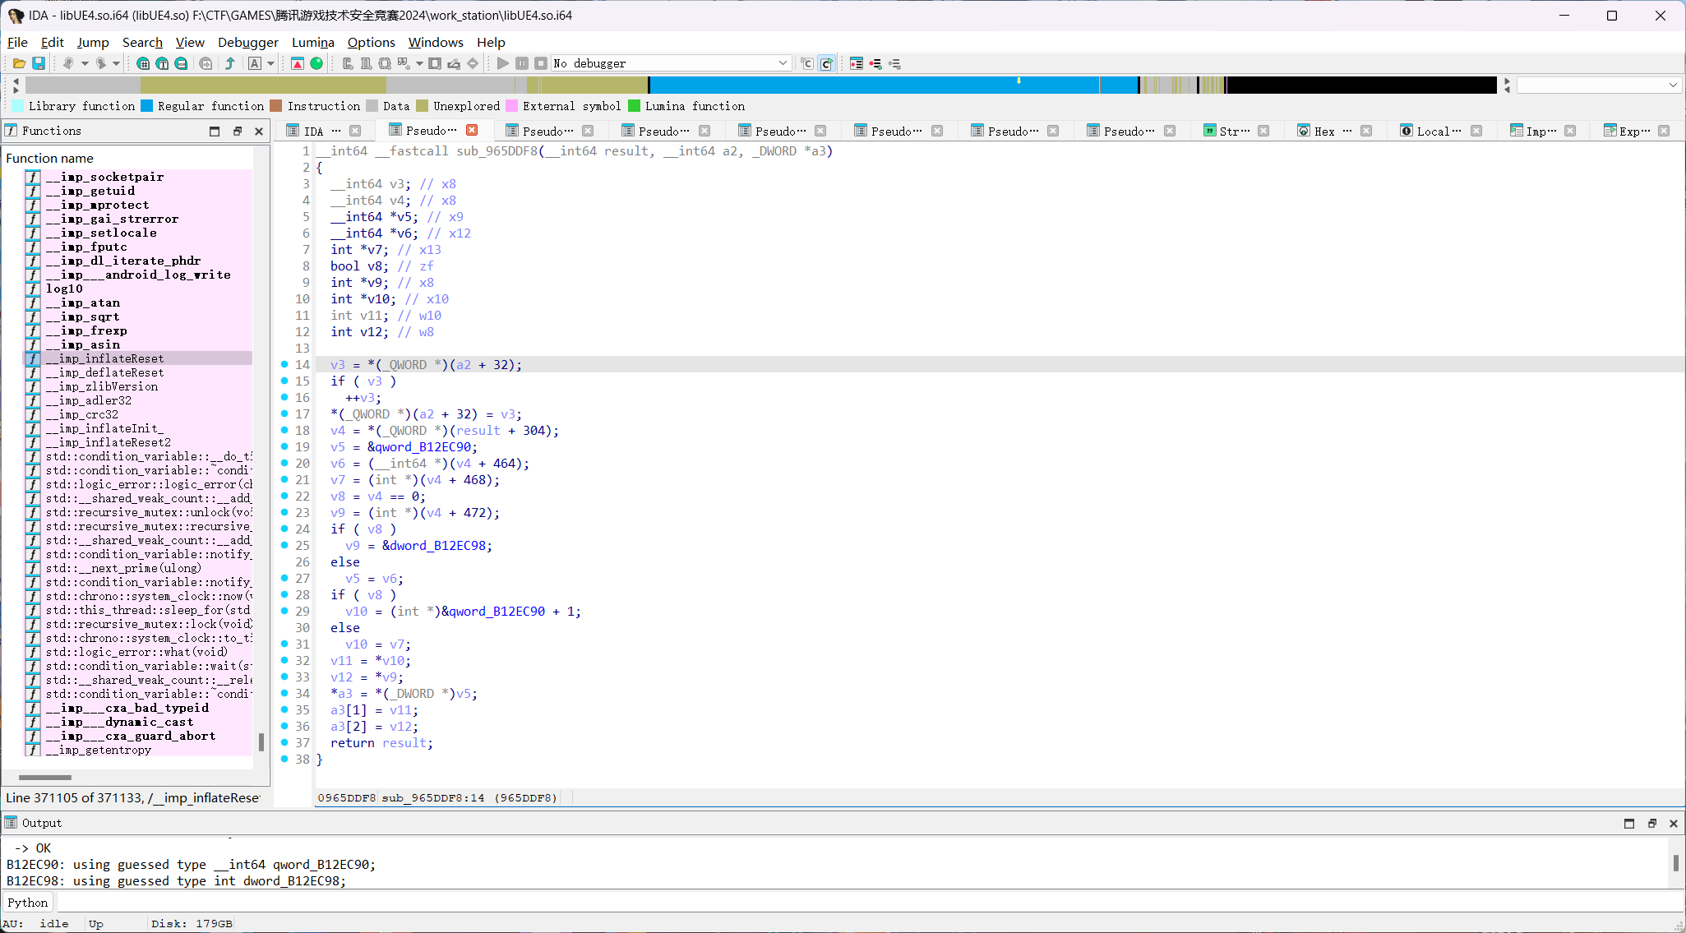Click the breakpoint list toolbar icon

tap(857, 63)
